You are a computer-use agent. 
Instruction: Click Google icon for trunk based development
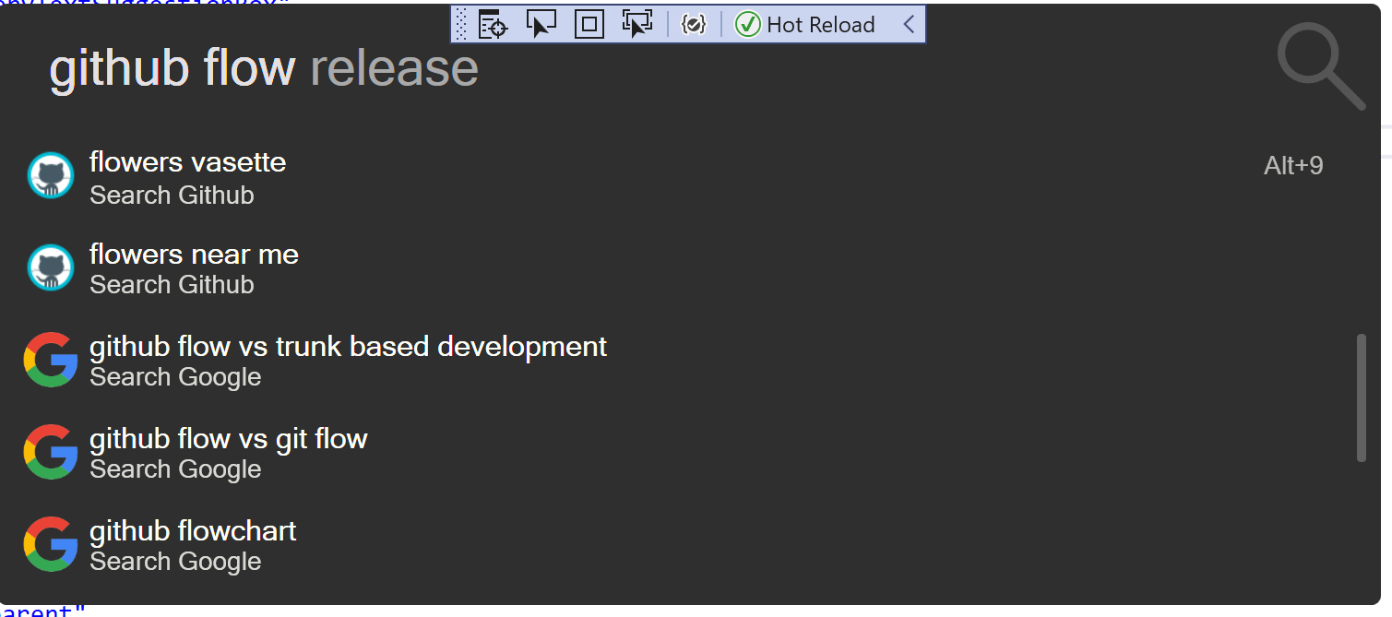tap(51, 360)
